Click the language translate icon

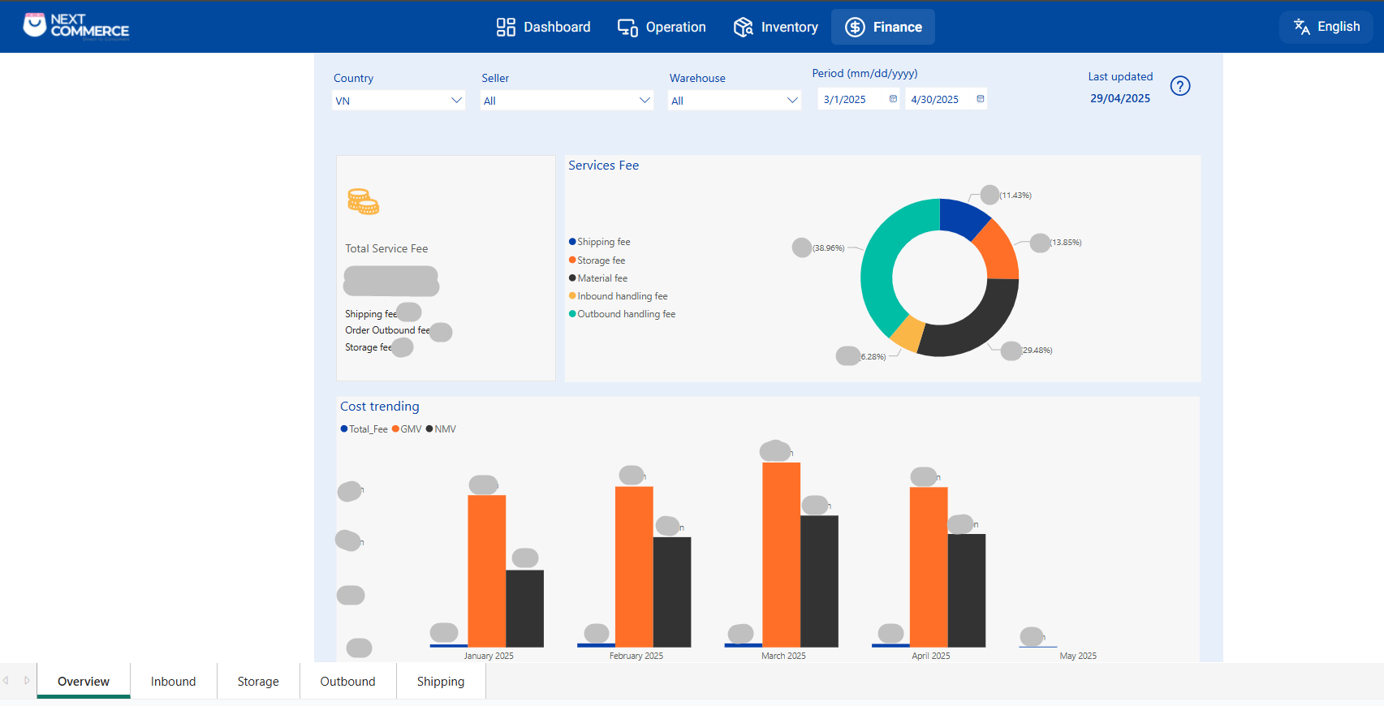pyautogui.click(x=1301, y=27)
